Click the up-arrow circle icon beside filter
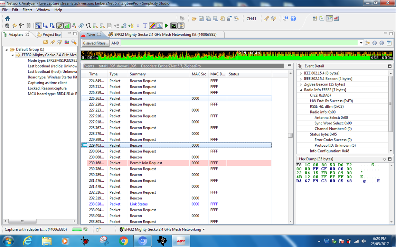Image resolution: width=396 pixels, height=247 pixels. [382, 43]
